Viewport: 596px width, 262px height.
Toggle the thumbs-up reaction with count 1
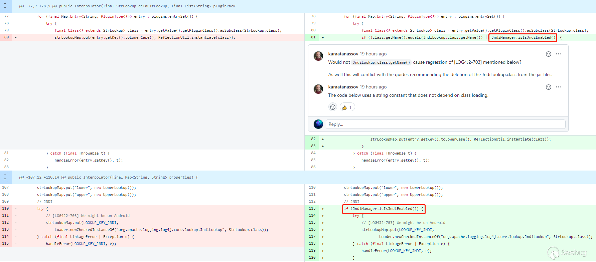347,107
